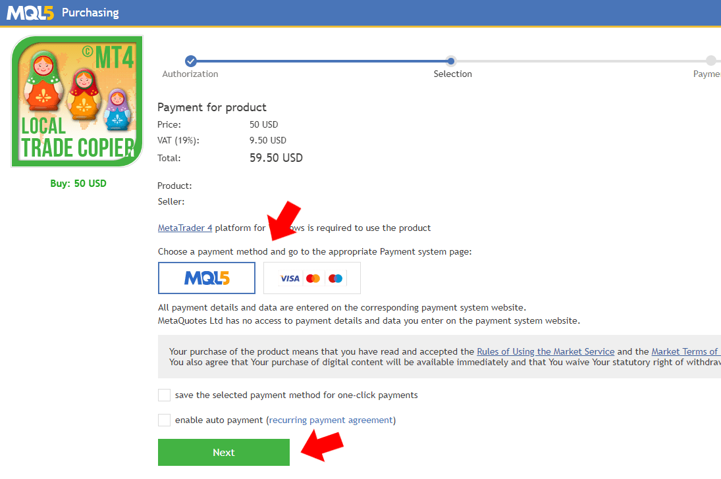
Task: Select MQL5 balance payment method
Action: [x=207, y=278]
